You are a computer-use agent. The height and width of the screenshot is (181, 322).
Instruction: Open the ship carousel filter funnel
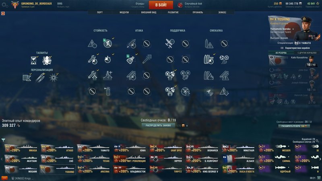click(x=3, y=140)
